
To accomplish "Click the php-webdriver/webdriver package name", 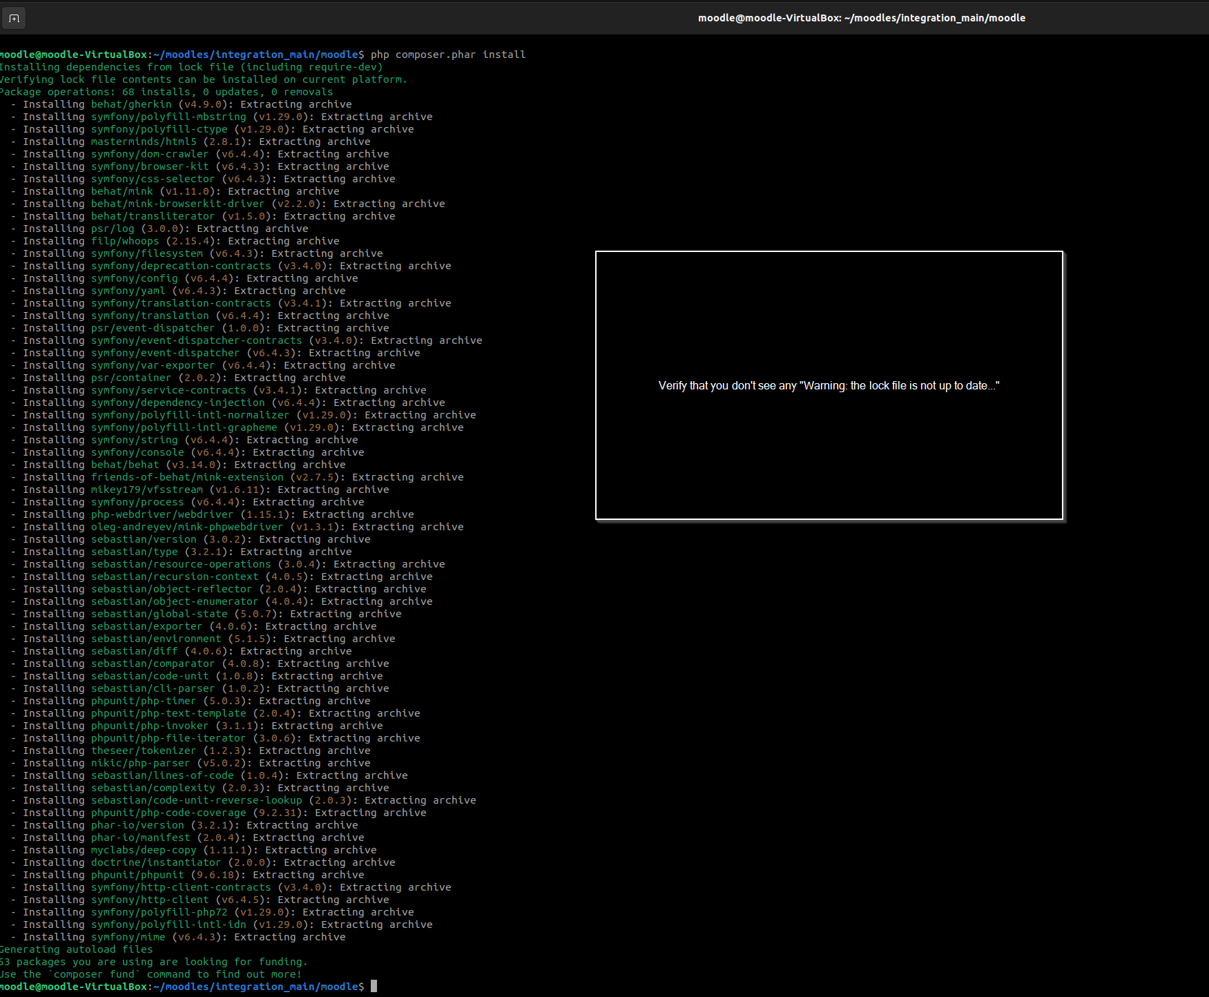I will pyautogui.click(x=162, y=514).
